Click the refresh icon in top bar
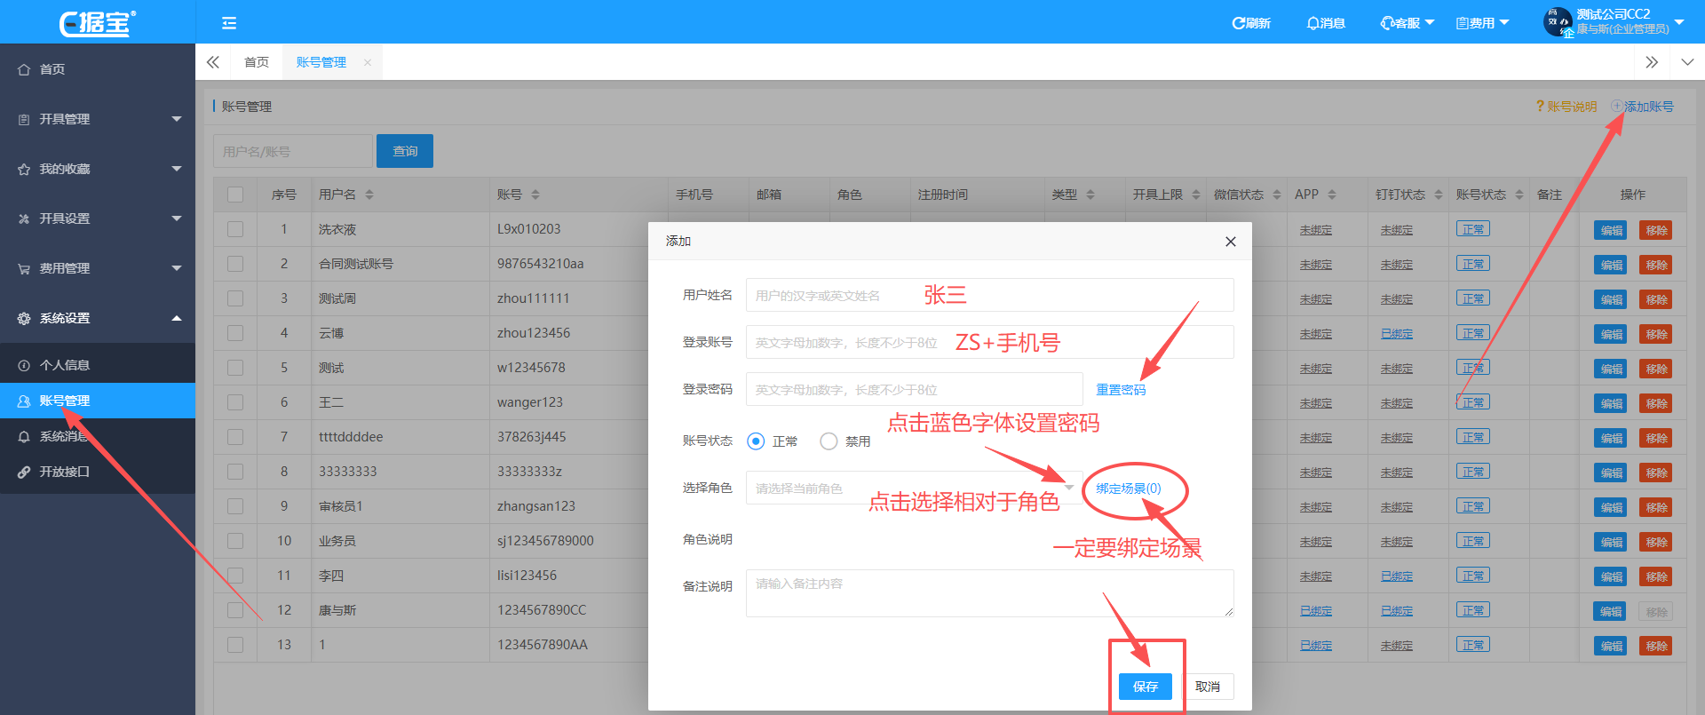1705x715 pixels. point(1237,23)
